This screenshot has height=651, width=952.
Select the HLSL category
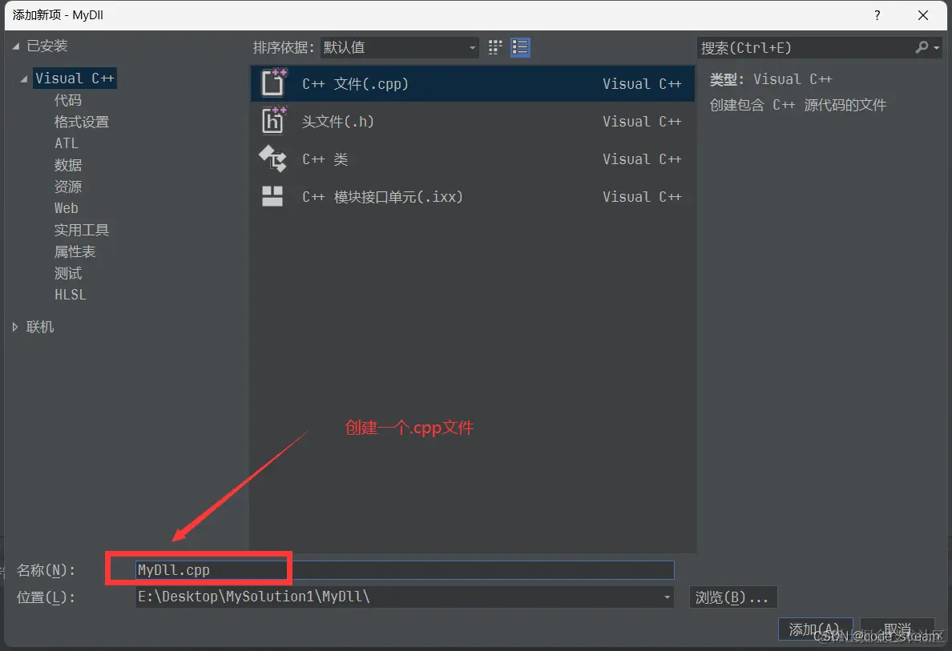pos(71,295)
